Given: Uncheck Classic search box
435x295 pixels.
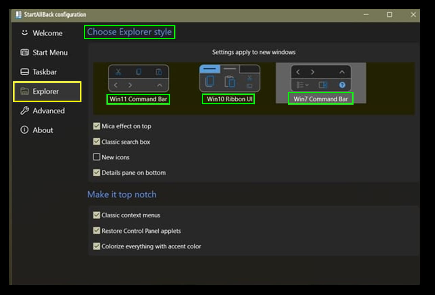Looking at the screenshot, I should pyautogui.click(x=97, y=142).
